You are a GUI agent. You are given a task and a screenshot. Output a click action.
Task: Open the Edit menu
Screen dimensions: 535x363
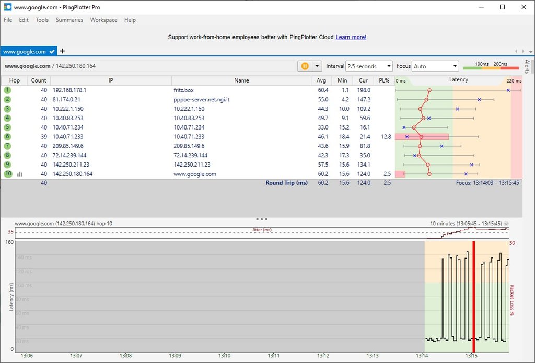(x=24, y=20)
